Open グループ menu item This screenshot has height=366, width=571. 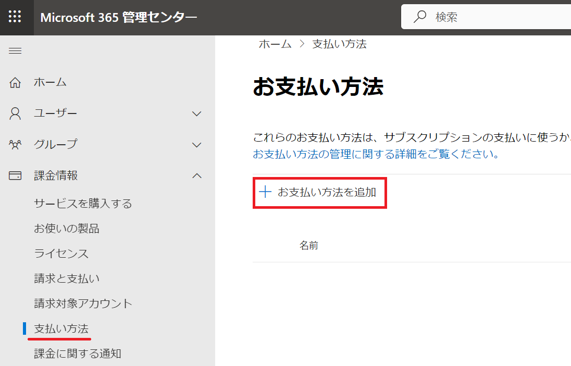(56, 144)
